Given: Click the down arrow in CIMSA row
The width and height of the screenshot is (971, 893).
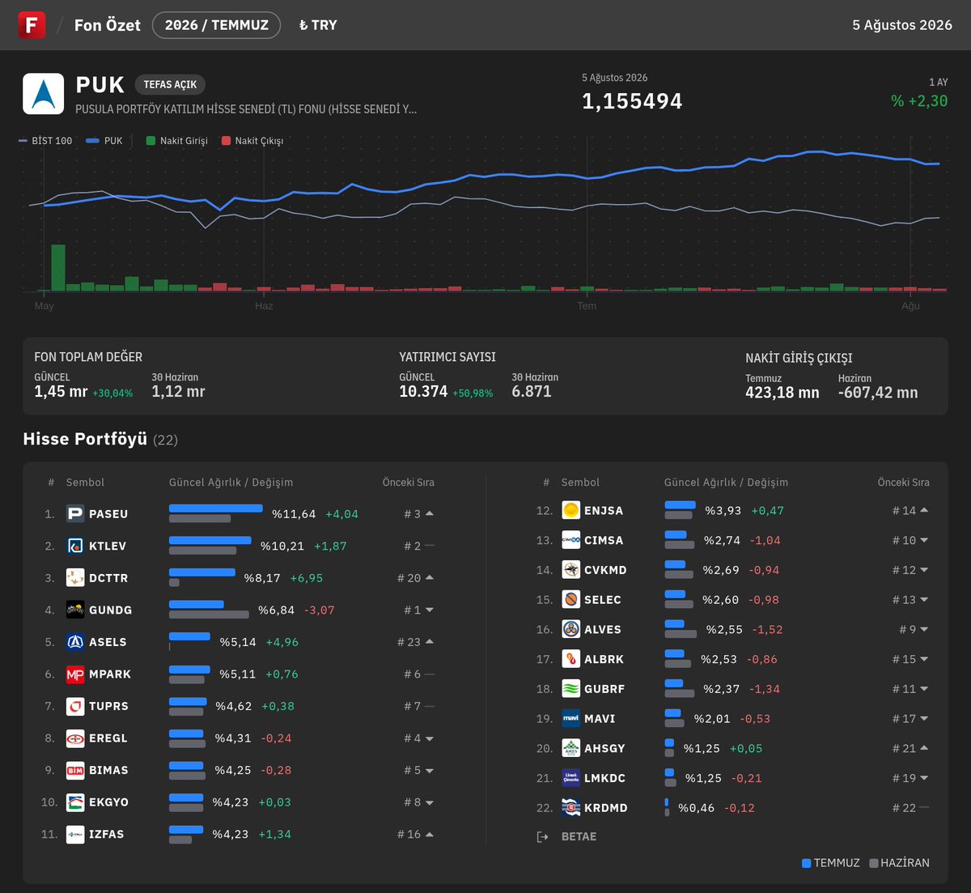Looking at the screenshot, I should point(925,540).
